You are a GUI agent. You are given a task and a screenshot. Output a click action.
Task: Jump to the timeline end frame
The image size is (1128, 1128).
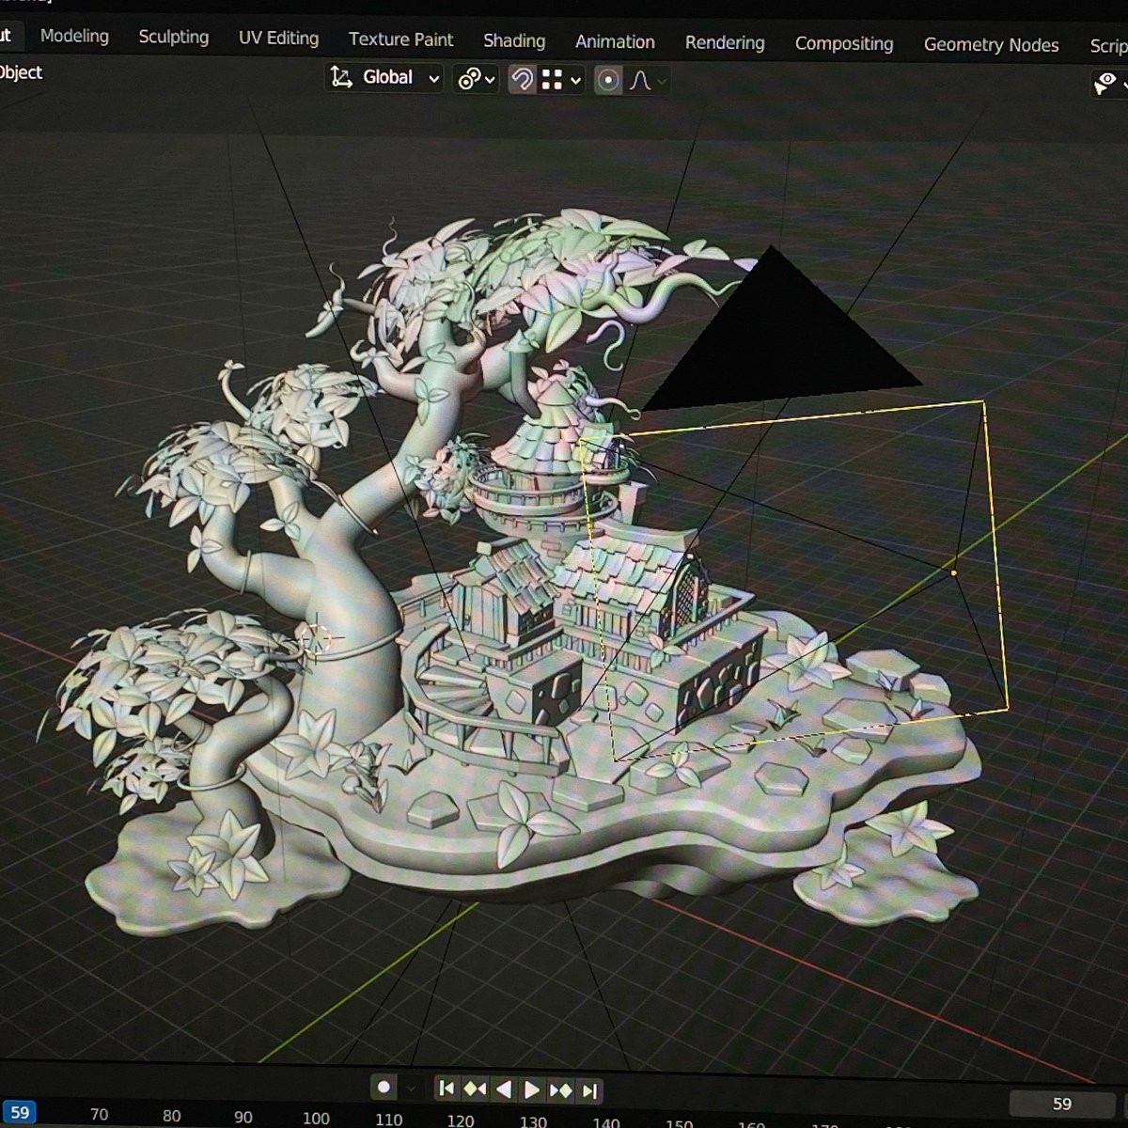click(x=589, y=1090)
